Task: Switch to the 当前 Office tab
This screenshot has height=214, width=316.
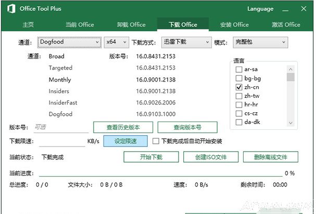Action: [x=80, y=24]
